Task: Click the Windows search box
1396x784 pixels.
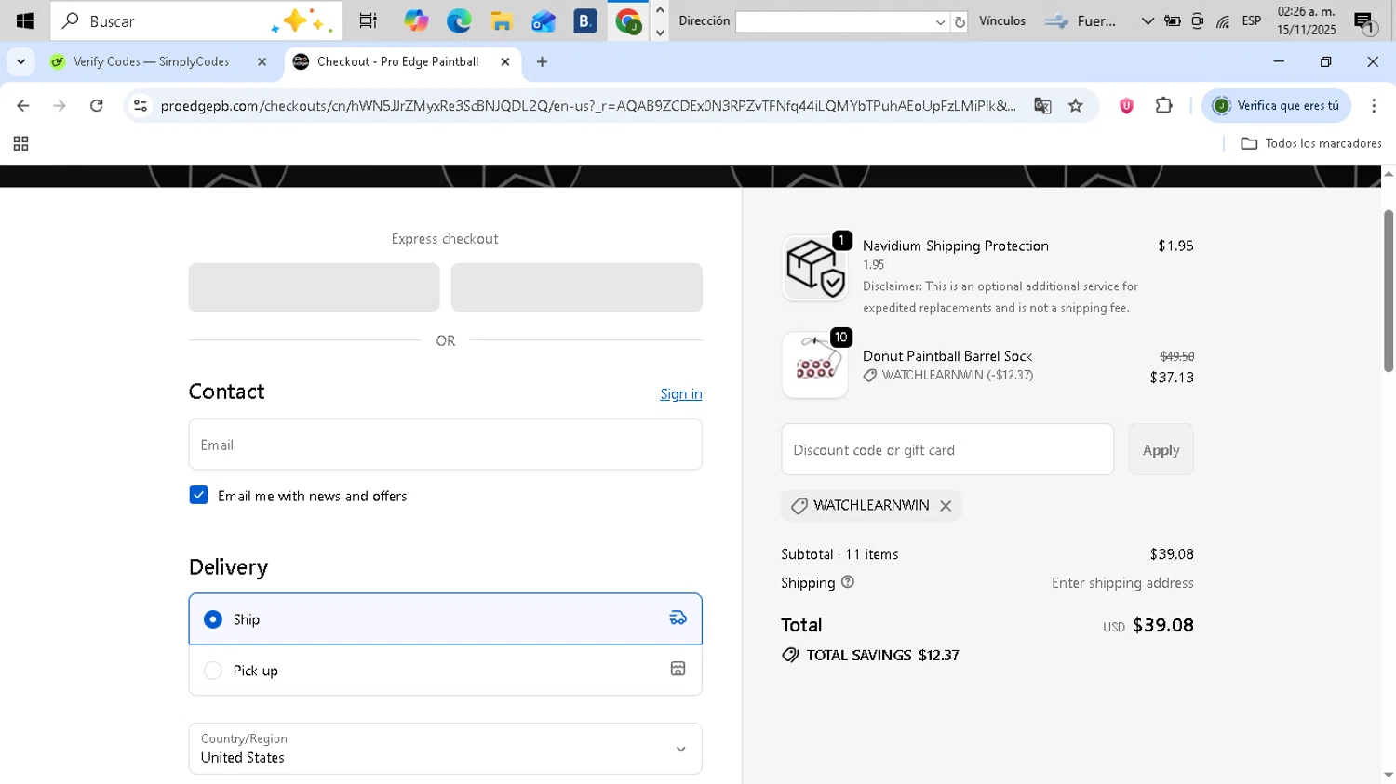Action: [x=196, y=20]
